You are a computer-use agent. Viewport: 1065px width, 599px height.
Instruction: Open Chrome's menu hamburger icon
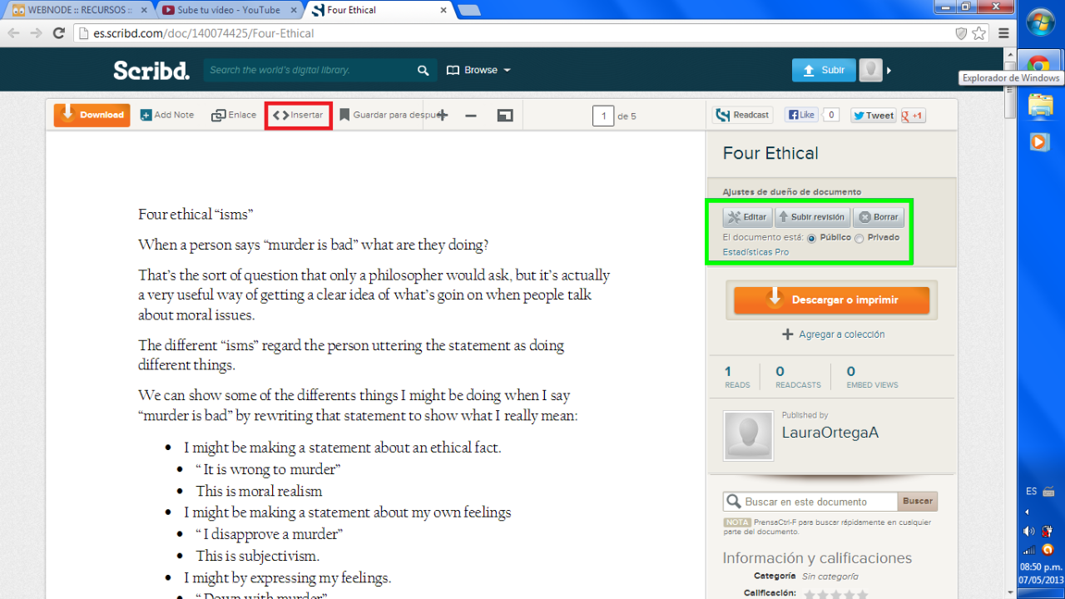[1003, 33]
